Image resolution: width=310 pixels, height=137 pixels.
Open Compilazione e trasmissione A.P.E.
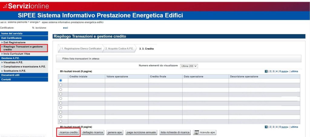(24, 67)
